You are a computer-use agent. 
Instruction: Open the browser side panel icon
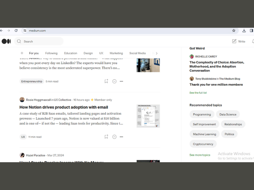251,30
